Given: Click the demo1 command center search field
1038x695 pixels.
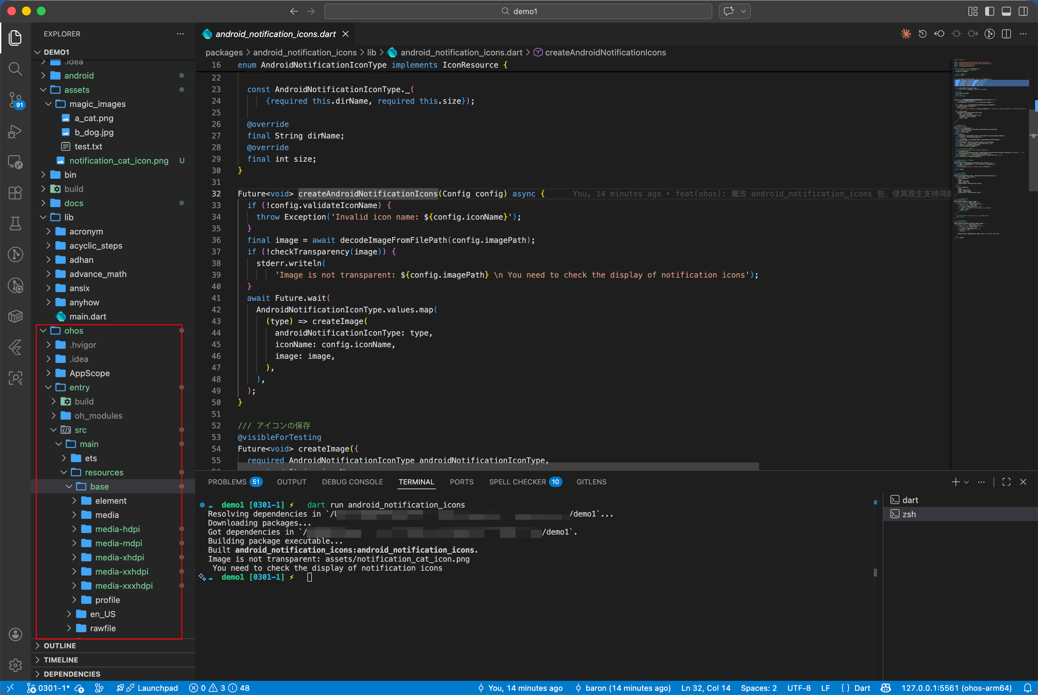Looking at the screenshot, I should tap(518, 11).
